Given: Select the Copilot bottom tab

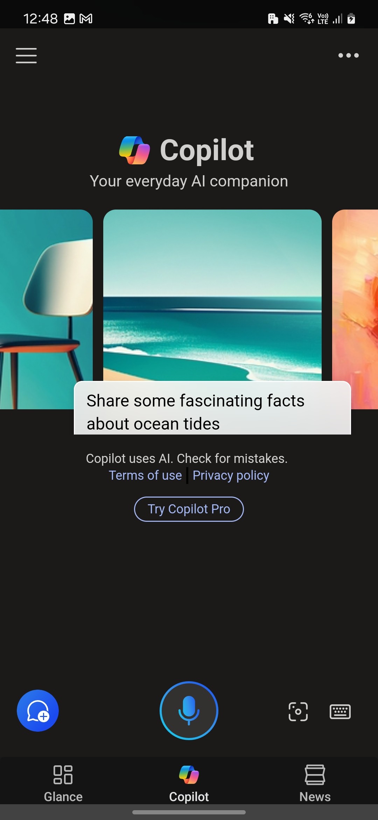Looking at the screenshot, I should (189, 784).
